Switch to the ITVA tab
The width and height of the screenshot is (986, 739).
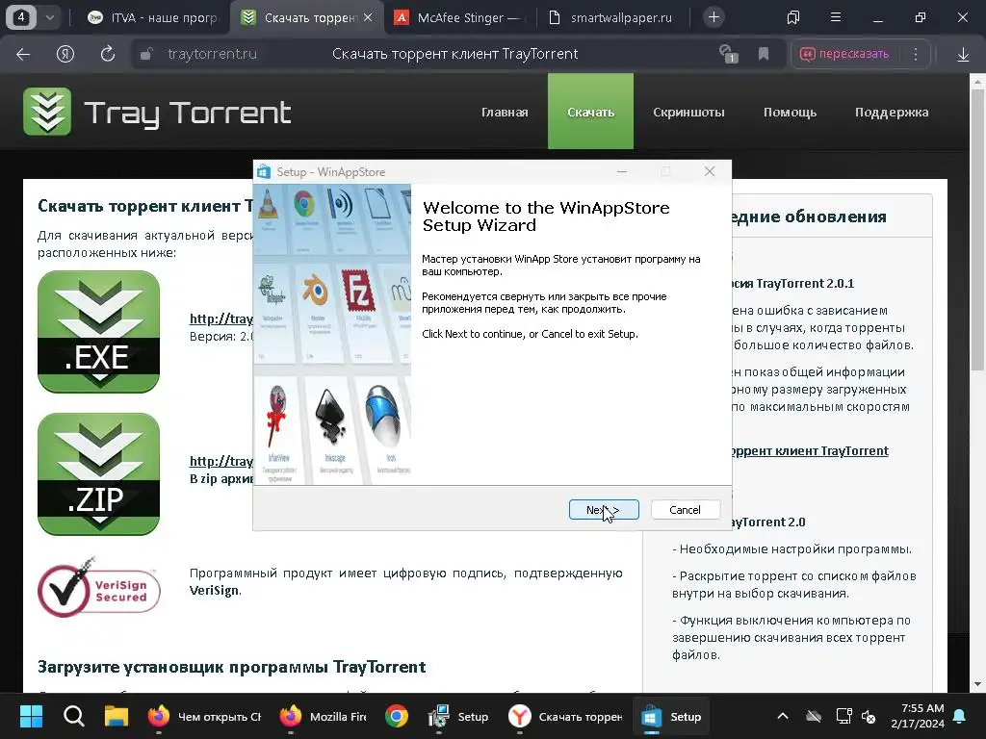[153, 17]
